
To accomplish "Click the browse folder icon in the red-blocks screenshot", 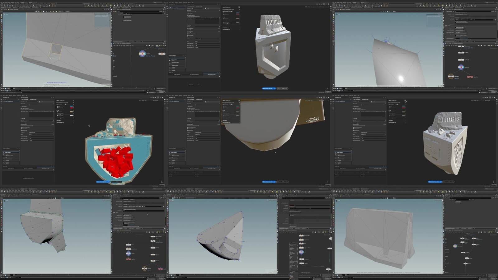I will (x=40, y=102).
